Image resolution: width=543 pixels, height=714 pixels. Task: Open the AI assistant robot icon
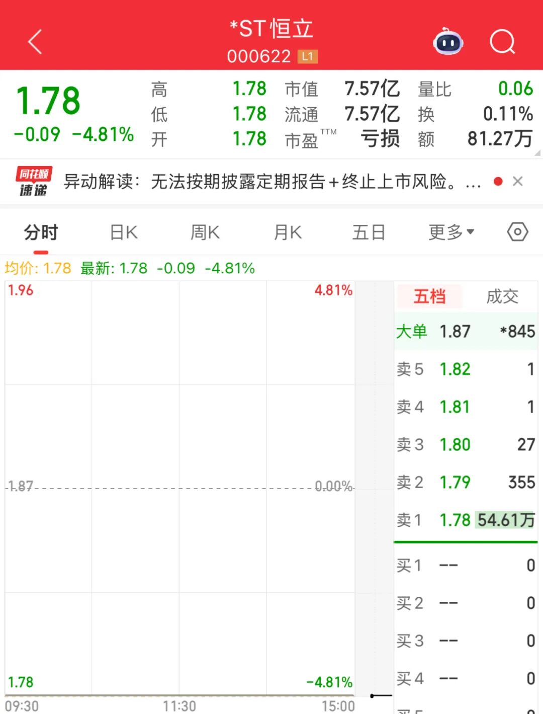coord(447,43)
